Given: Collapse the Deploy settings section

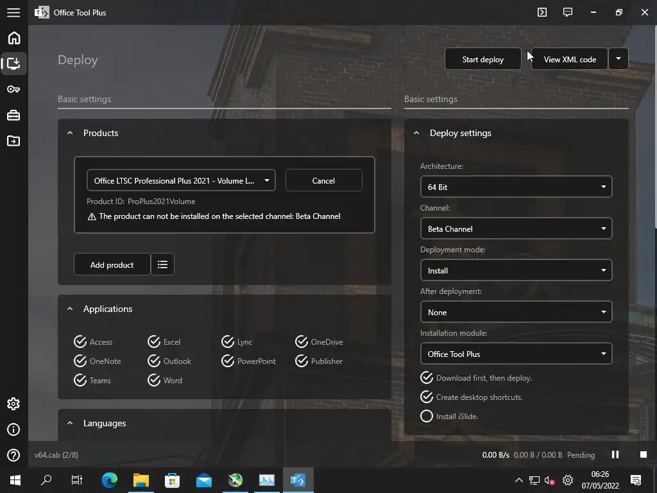Looking at the screenshot, I should (x=416, y=134).
